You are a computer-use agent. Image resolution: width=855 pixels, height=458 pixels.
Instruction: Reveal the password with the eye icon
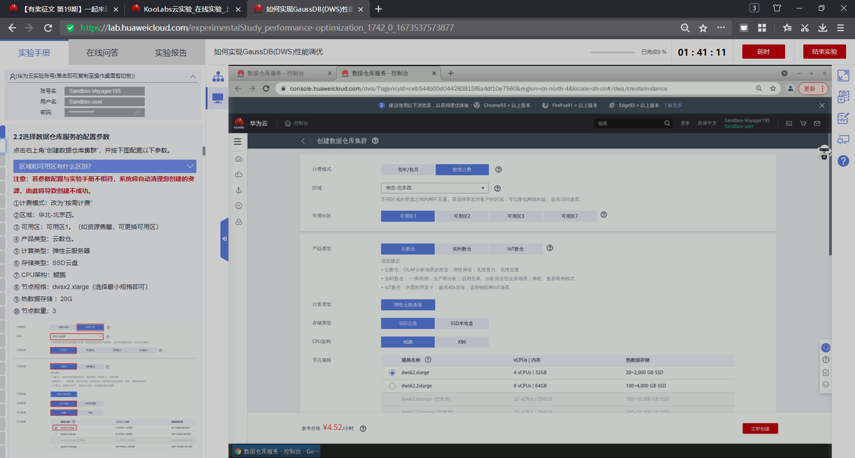138,112
